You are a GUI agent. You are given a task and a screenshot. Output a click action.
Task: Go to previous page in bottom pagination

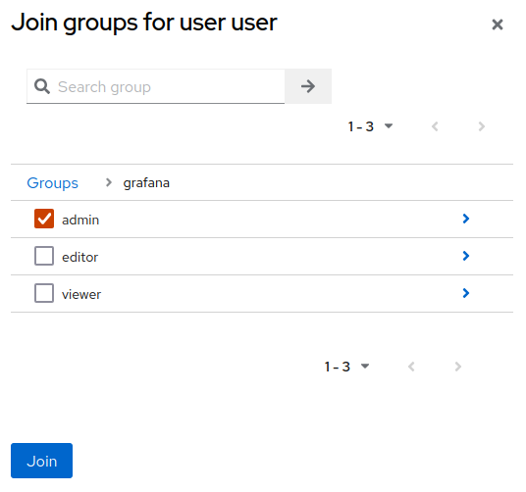(x=411, y=367)
